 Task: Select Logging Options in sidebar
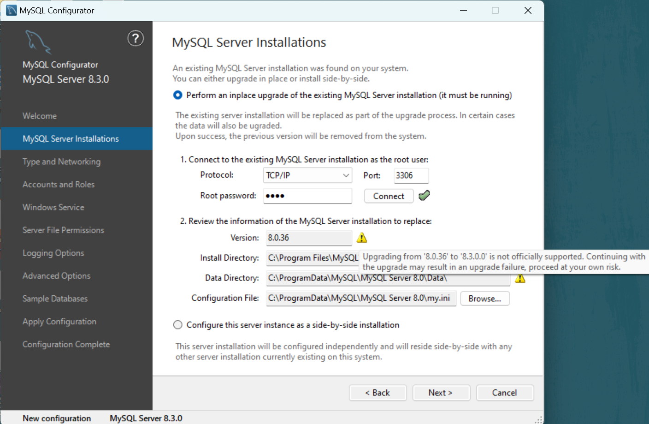pyautogui.click(x=53, y=253)
